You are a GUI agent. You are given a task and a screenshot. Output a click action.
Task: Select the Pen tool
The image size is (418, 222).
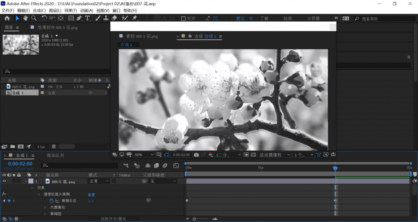click(x=79, y=18)
